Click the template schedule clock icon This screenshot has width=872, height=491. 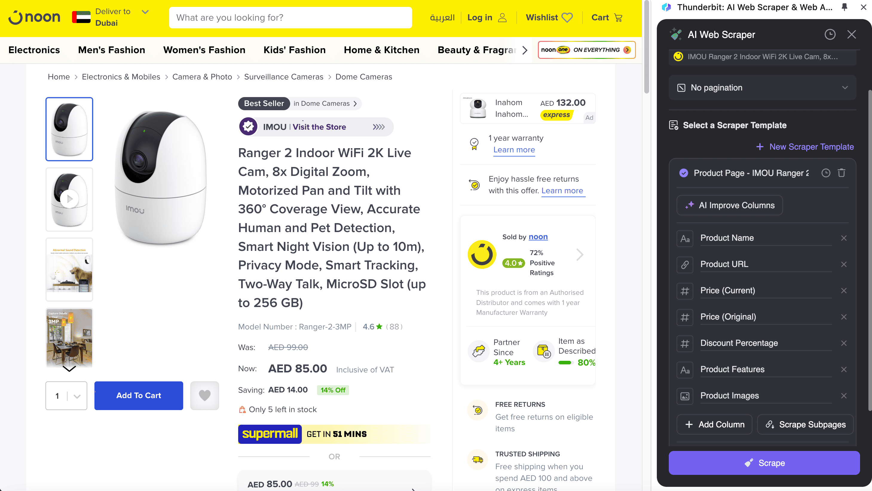coord(826,173)
